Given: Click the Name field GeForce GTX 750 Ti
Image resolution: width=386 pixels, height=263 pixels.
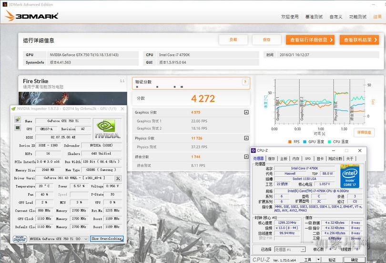Looking at the screenshot, I should (x=63, y=121).
